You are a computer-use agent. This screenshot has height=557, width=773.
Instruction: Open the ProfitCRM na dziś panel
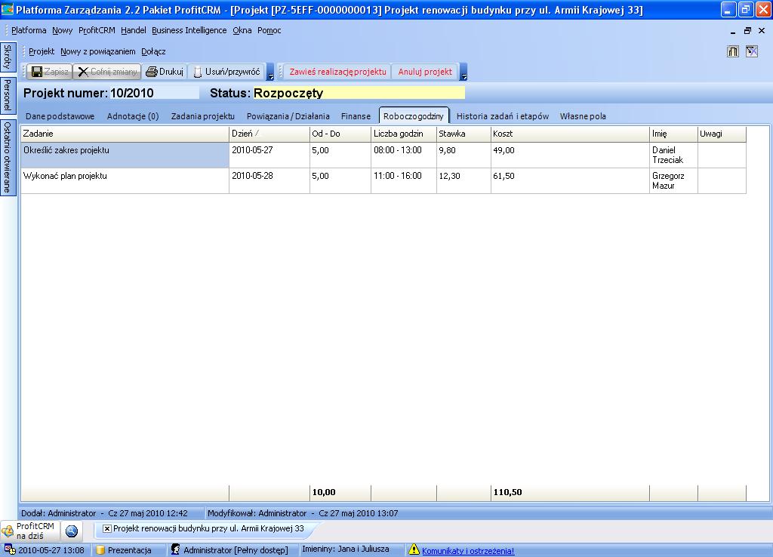pos(29,531)
